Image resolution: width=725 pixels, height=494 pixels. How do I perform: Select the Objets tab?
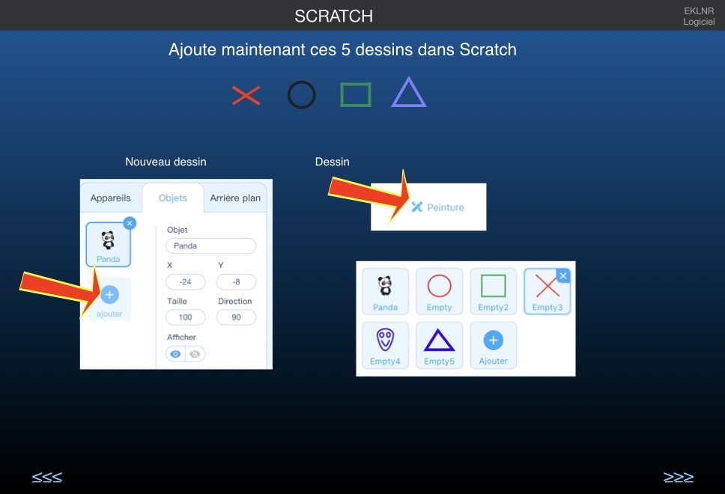(172, 198)
